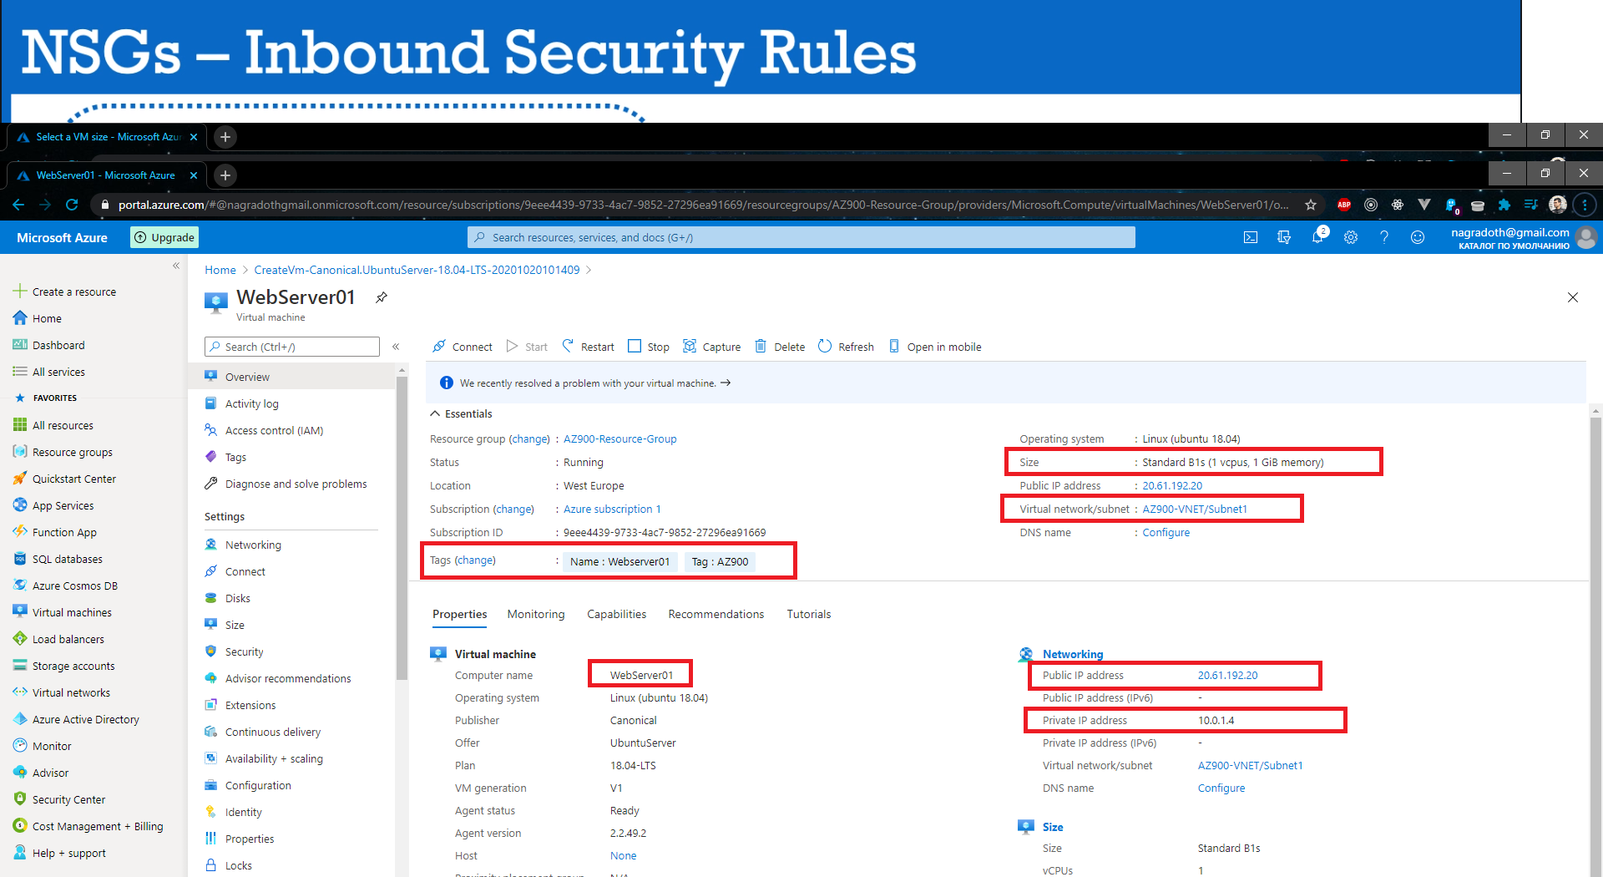Open AZ900-Resource-Group link
Screen dimensions: 1603x877
pos(619,438)
